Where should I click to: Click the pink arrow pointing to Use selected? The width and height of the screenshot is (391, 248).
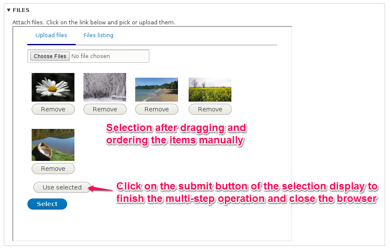pyautogui.click(x=102, y=188)
